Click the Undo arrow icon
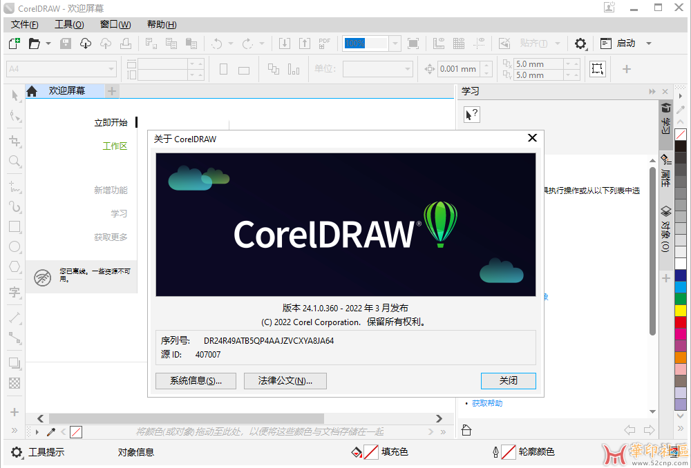Image resolution: width=691 pixels, height=468 pixels. [x=217, y=43]
